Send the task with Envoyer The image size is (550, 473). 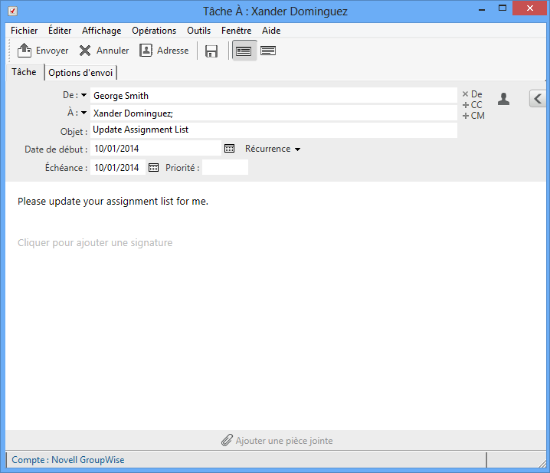click(x=43, y=51)
